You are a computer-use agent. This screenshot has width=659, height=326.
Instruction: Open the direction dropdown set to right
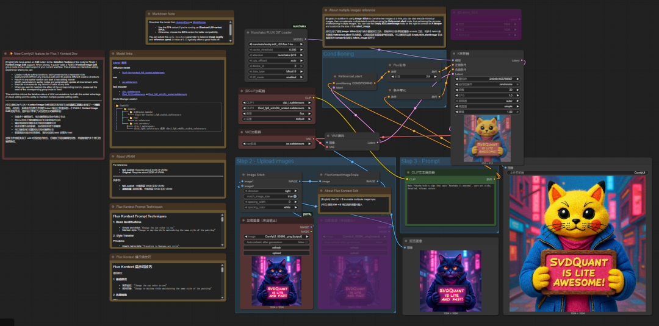[x=271, y=191]
